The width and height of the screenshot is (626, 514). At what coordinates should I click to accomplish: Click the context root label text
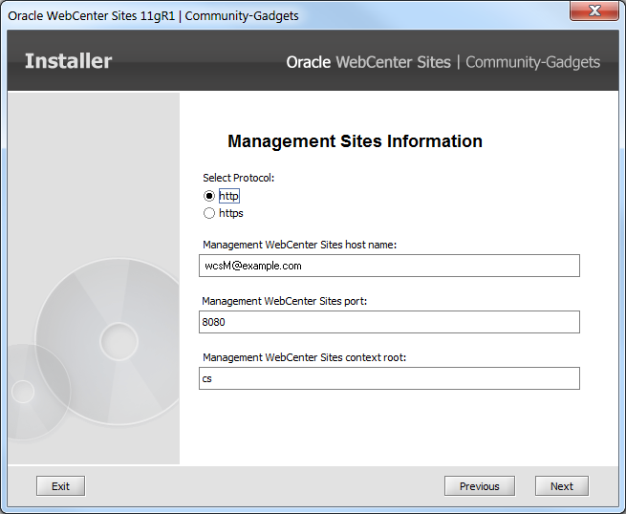click(304, 357)
